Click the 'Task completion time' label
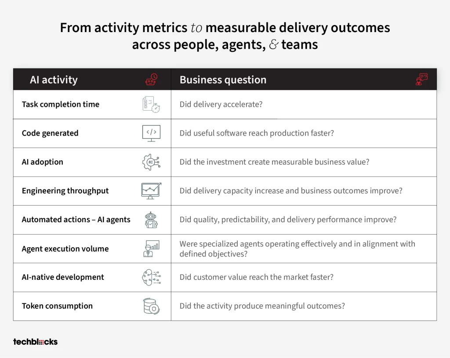This screenshot has width=450, height=358. pyautogui.click(x=61, y=105)
